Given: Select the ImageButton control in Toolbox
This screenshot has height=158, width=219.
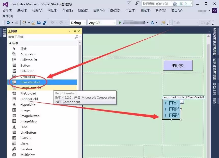Looking at the screenshot, I should (x=30, y=116).
